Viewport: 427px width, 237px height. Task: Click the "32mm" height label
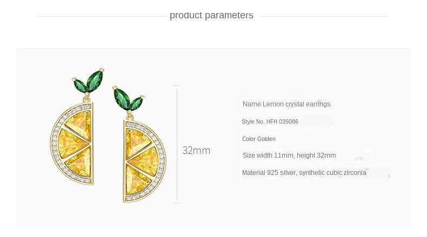(x=196, y=151)
